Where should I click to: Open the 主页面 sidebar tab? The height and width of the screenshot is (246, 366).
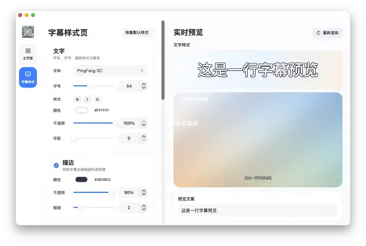(x=28, y=54)
